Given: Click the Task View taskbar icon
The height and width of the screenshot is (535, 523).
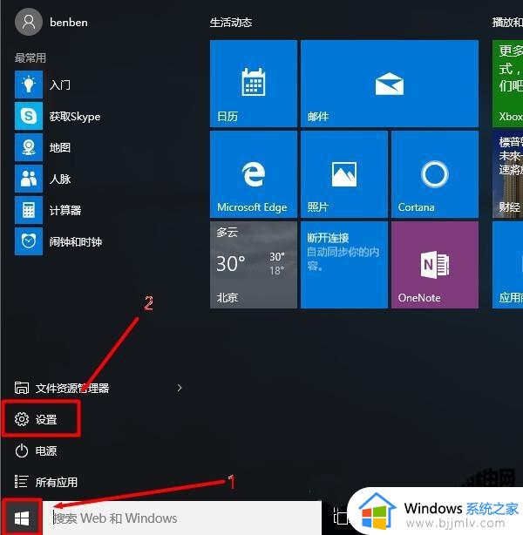Looking at the screenshot, I should pos(340,518).
